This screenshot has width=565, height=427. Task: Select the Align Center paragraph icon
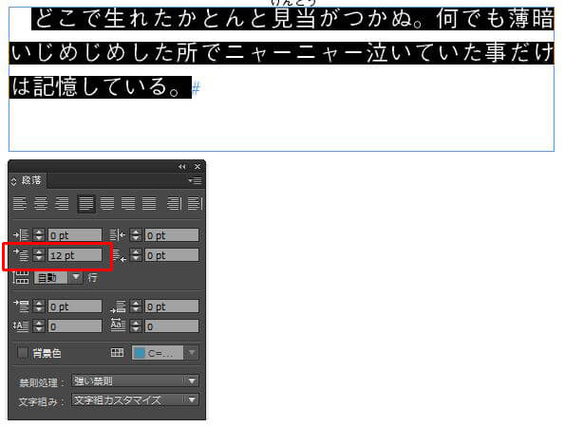click(41, 203)
